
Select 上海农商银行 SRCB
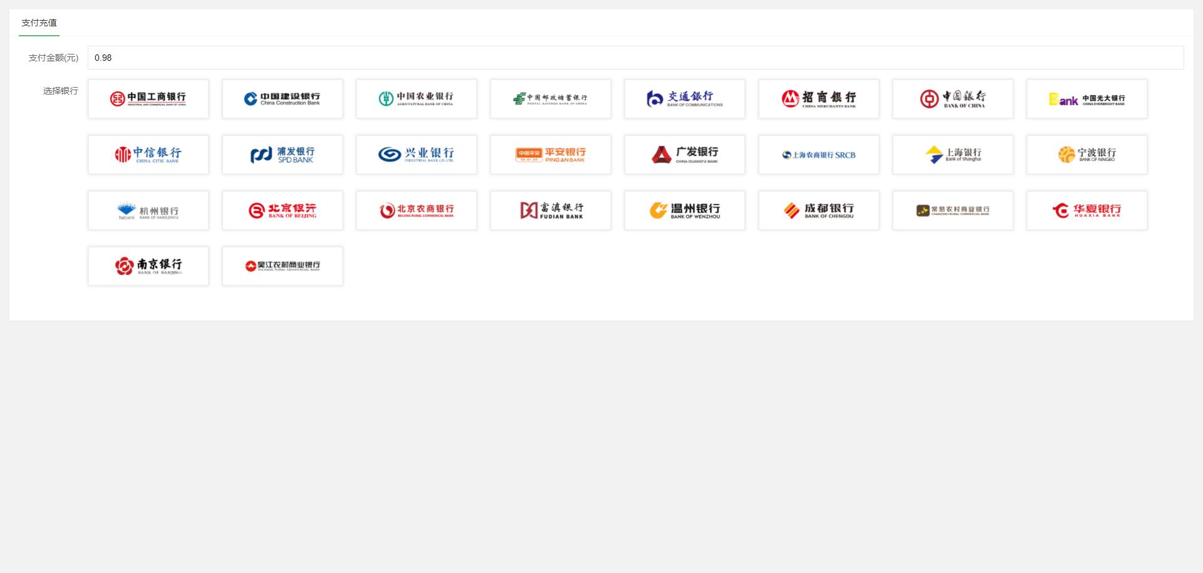[x=819, y=155]
